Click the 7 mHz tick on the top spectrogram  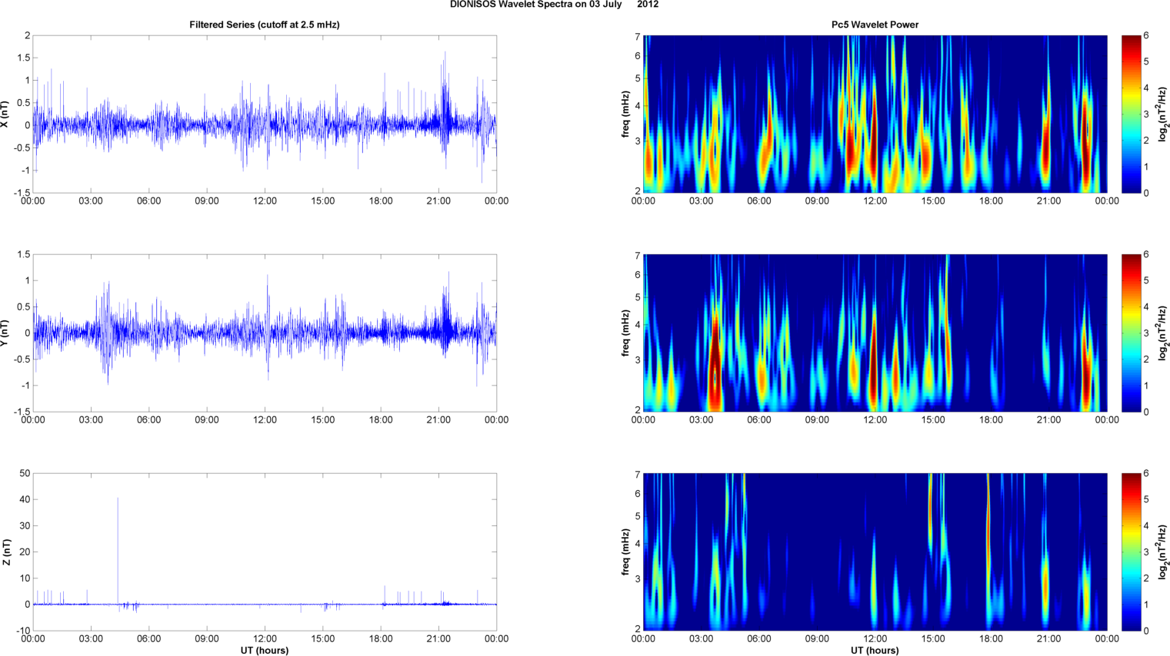[x=638, y=37]
